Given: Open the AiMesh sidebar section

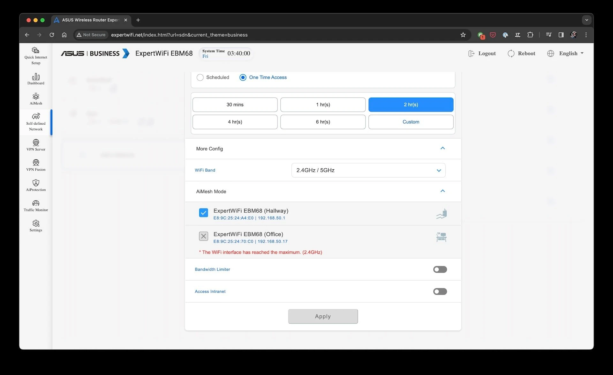Looking at the screenshot, I should tap(36, 99).
